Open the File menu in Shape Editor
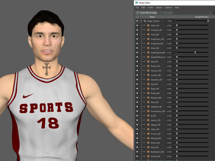The image size is (215, 161). (137, 8)
